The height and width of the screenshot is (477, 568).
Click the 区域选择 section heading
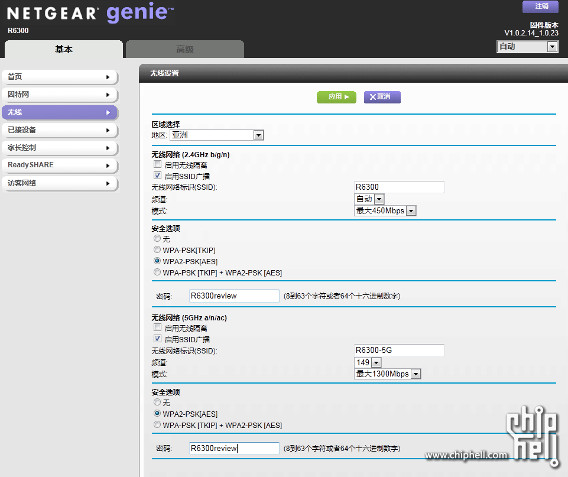point(166,124)
